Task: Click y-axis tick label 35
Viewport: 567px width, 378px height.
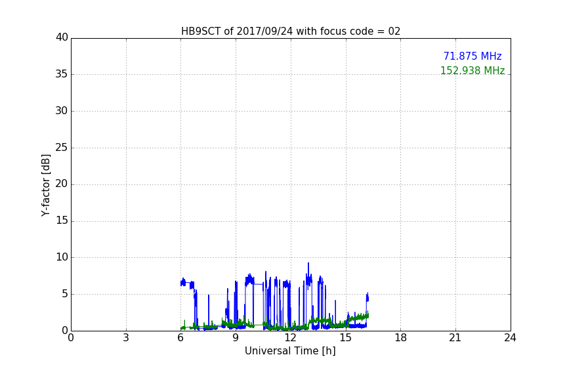Action: tap(62, 74)
